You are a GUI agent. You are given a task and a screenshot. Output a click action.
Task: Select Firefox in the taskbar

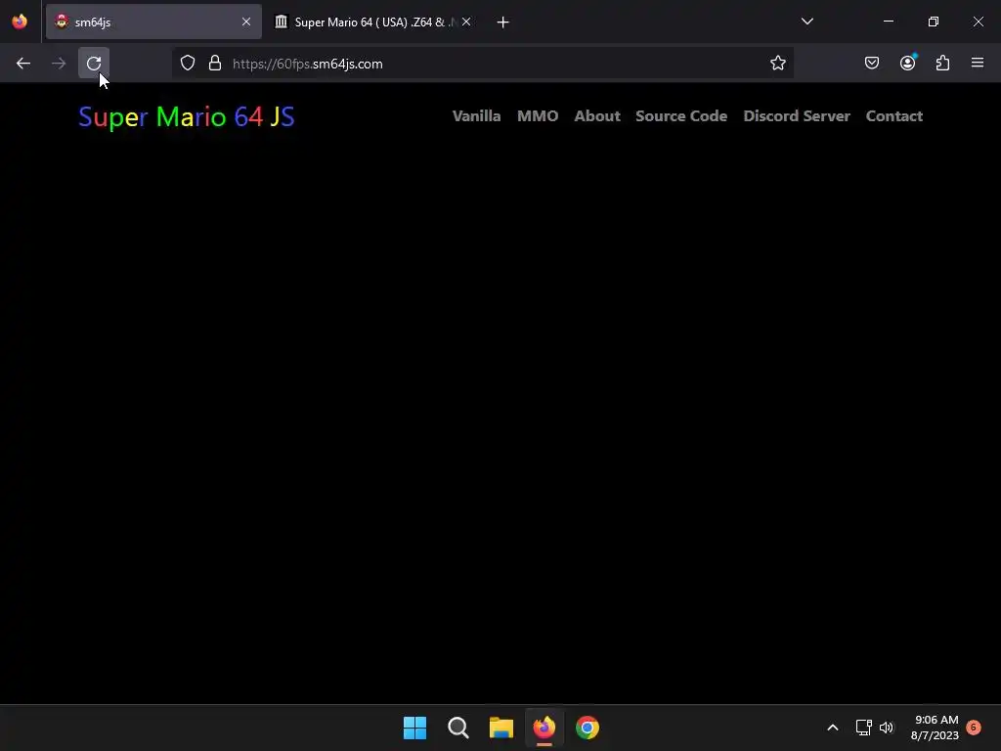(x=544, y=728)
